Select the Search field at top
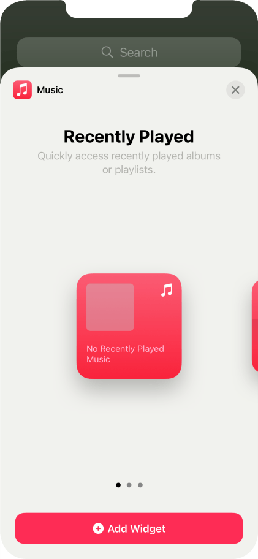 click(129, 53)
